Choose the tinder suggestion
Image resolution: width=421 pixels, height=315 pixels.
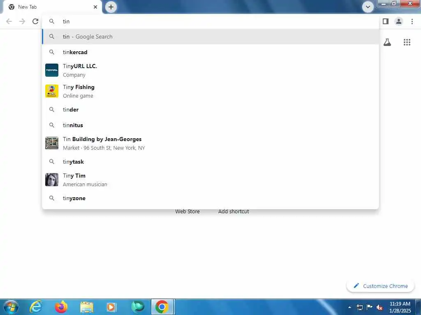[x=210, y=110]
